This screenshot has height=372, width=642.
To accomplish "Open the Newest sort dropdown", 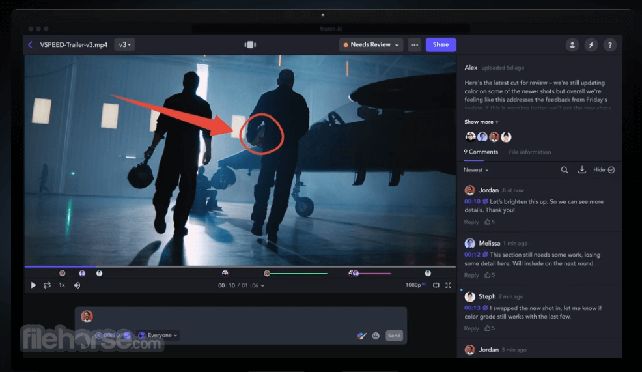I will coord(476,170).
